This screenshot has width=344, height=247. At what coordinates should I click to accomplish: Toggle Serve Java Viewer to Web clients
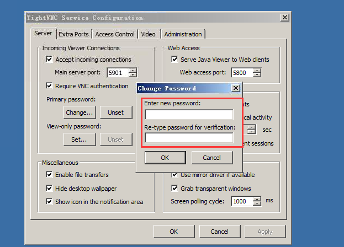tap(174, 60)
